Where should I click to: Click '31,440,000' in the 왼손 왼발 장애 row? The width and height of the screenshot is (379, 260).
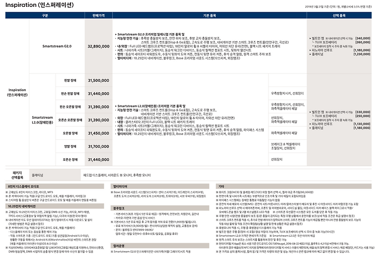[98, 94]
